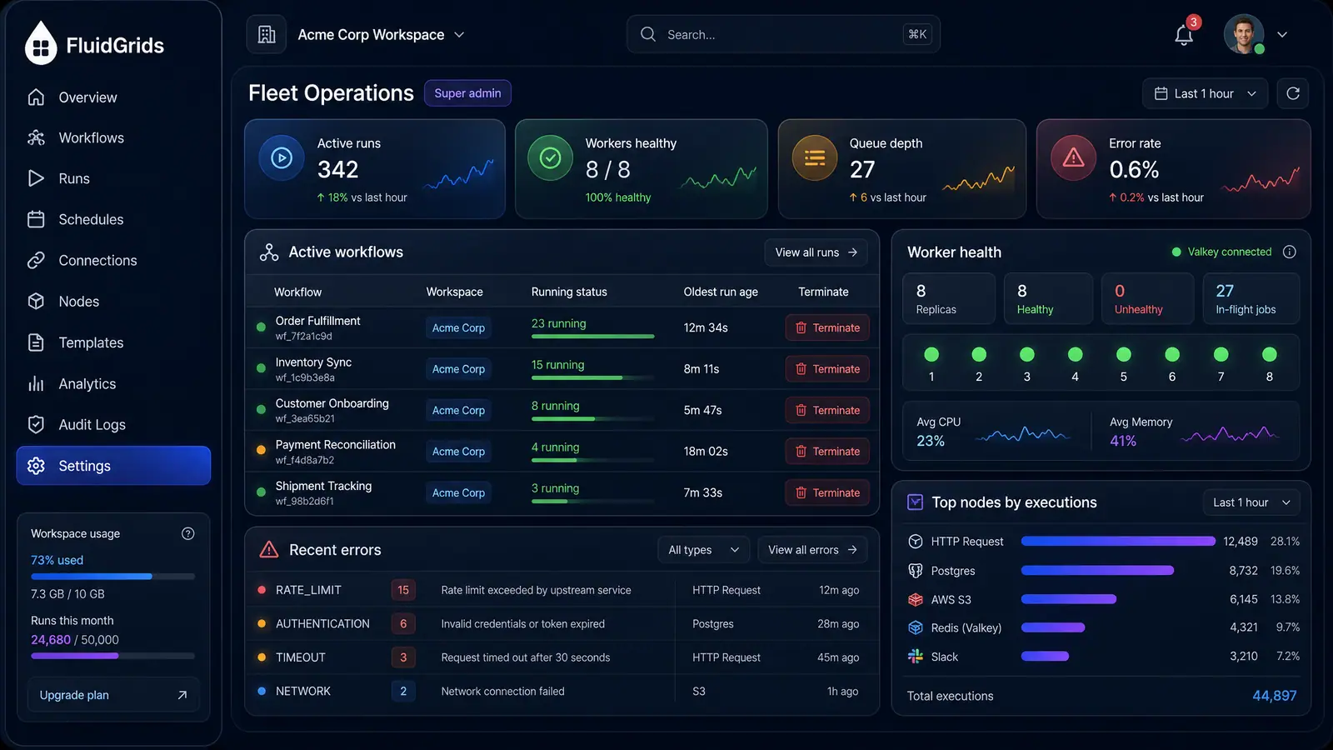Click worker replica dot number 1

pos(931,354)
